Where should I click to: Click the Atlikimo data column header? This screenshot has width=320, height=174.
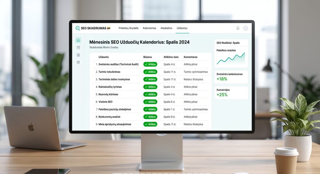coord(171,57)
